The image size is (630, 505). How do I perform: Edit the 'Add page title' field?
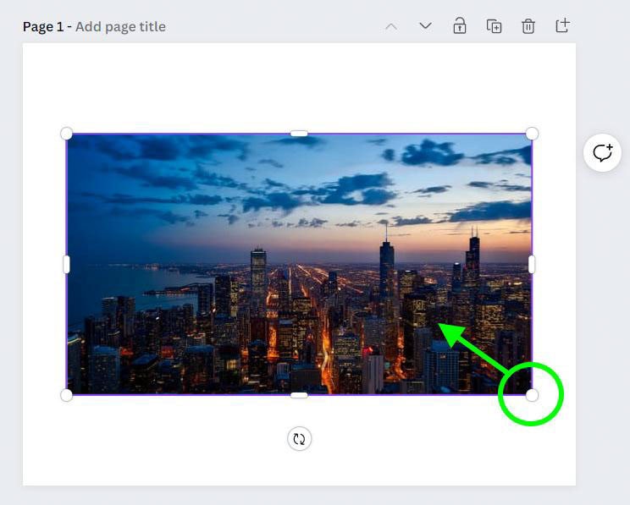pyautogui.click(x=120, y=26)
